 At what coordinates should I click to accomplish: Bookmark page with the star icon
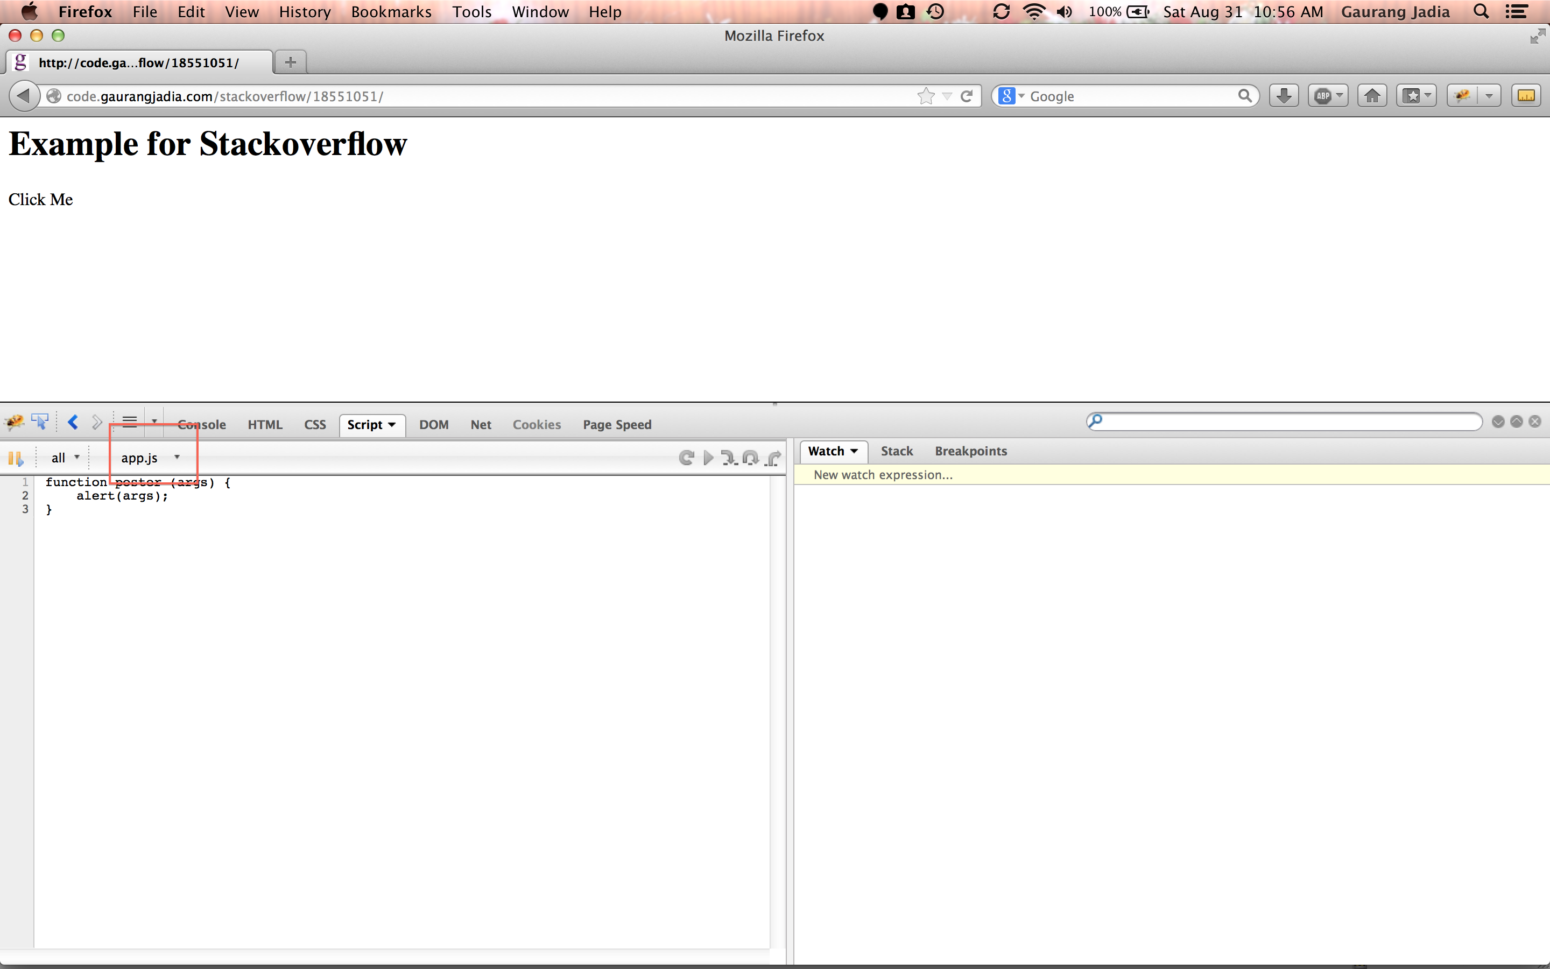(926, 96)
